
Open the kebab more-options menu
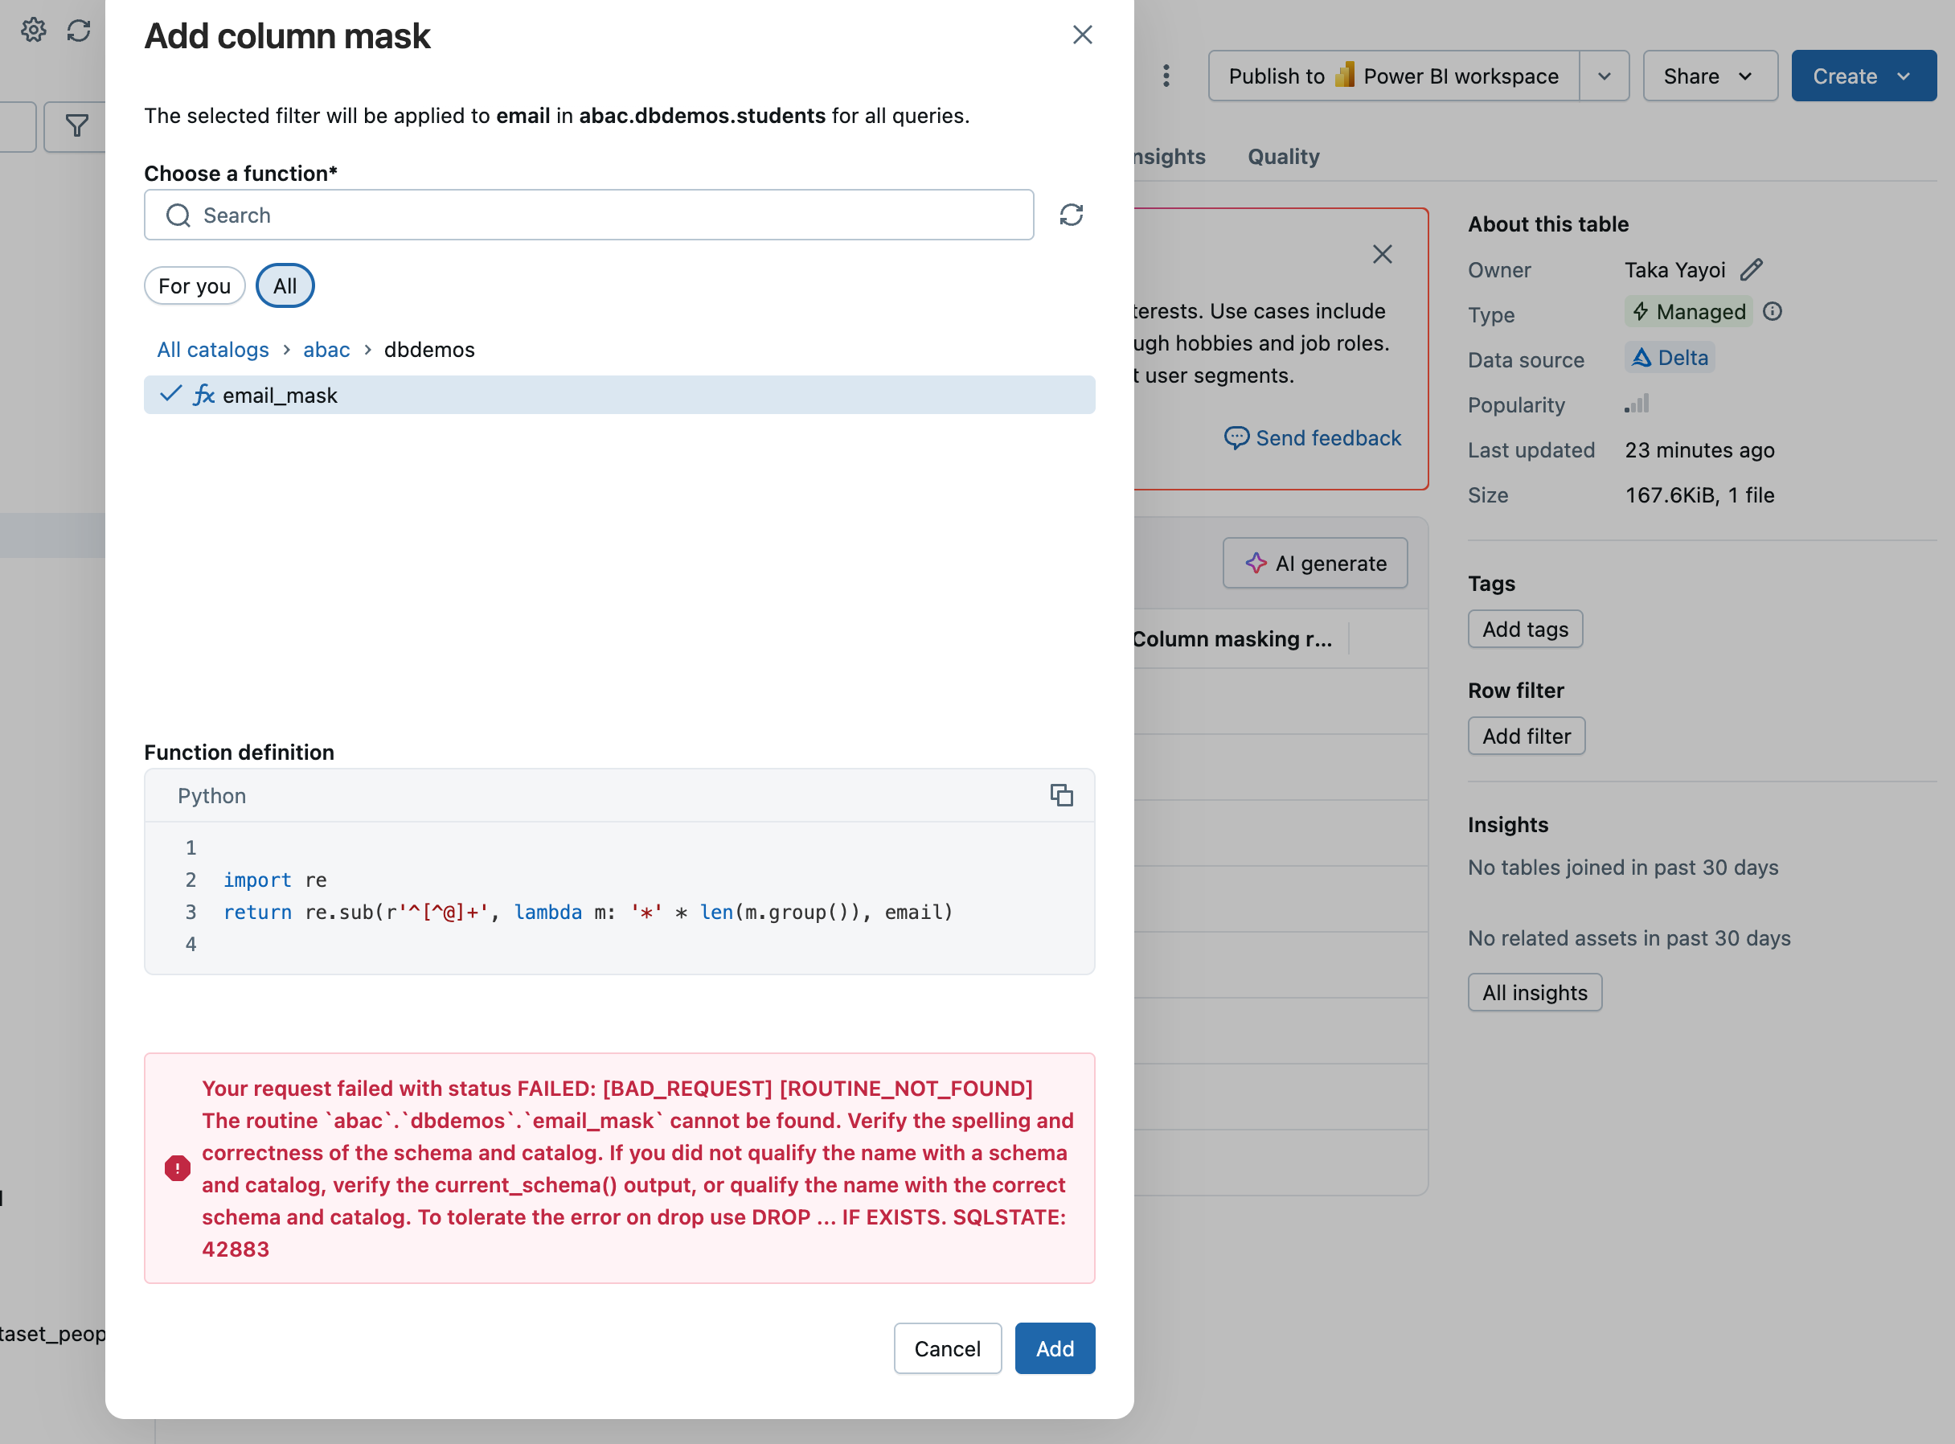pos(1166,76)
